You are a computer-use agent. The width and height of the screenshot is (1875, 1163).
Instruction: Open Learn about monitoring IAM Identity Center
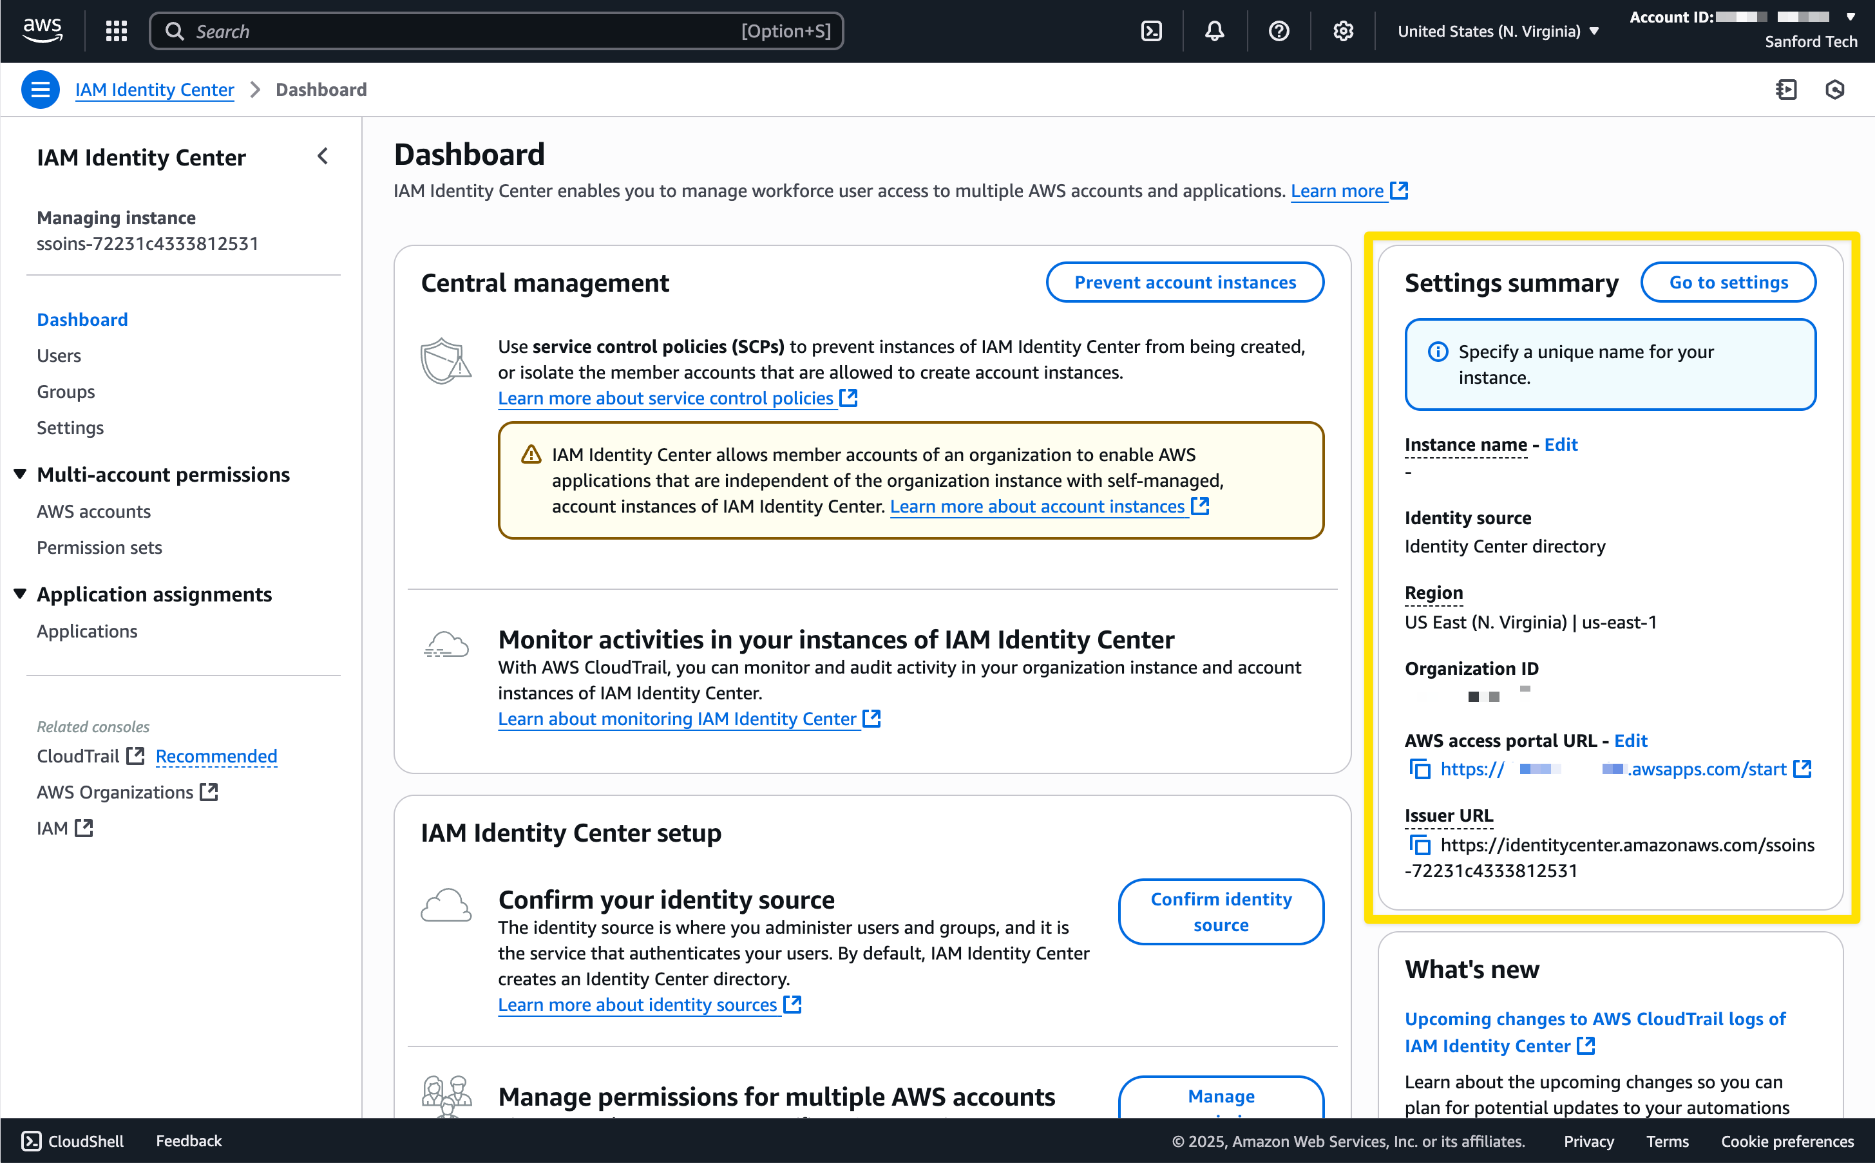[689, 719]
